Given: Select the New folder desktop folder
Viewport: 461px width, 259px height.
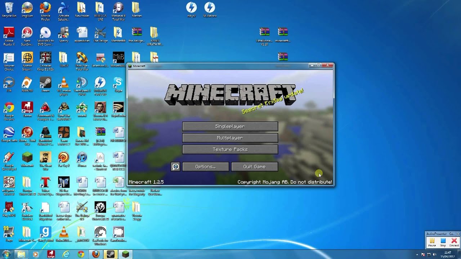Looking at the screenshot, I should pyautogui.click(x=82, y=10).
